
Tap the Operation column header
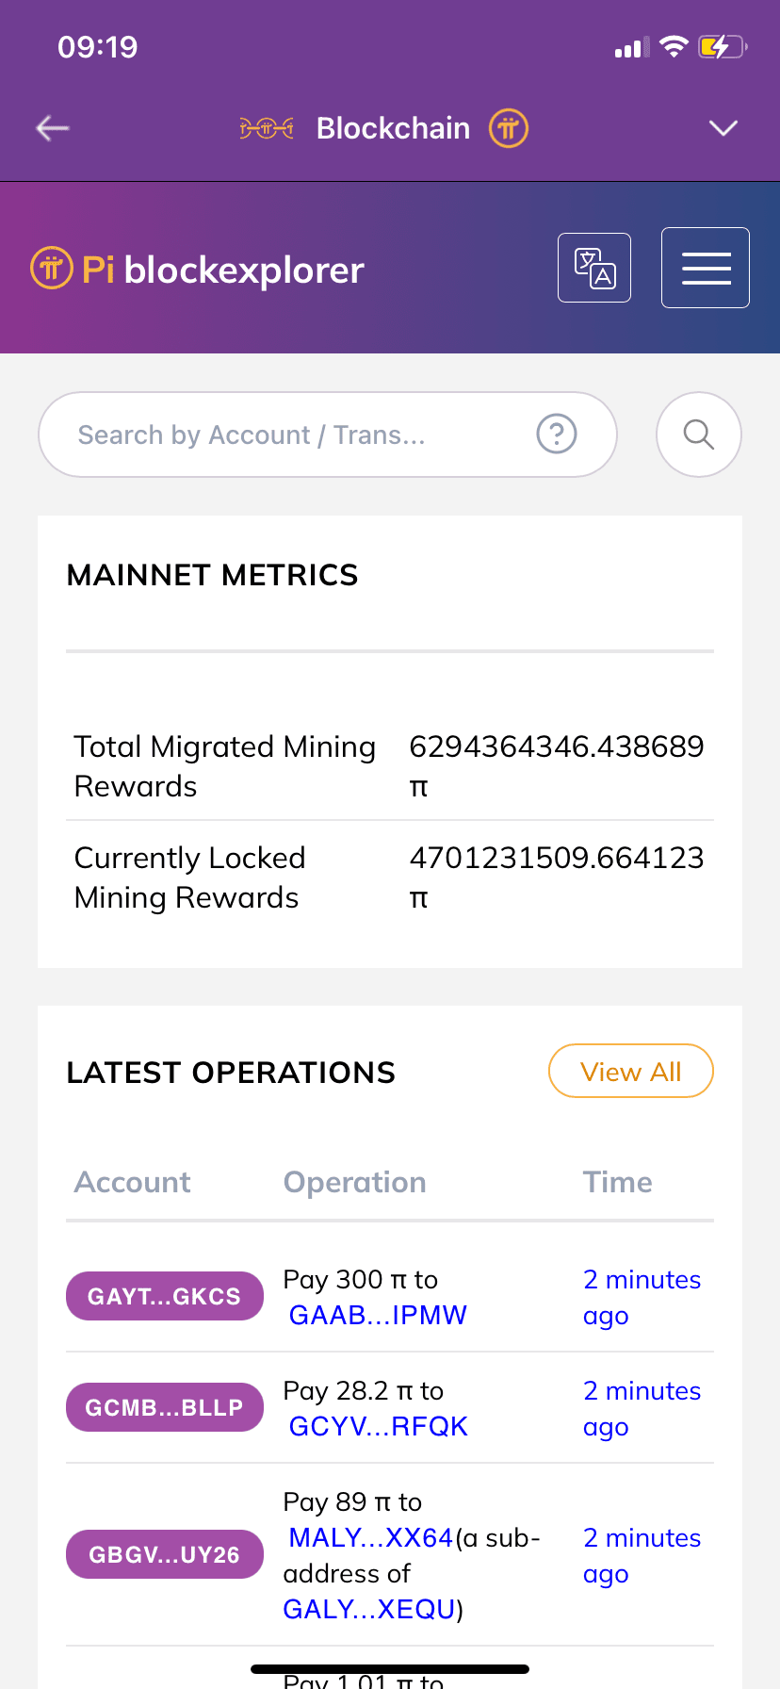click(355, 1182)
